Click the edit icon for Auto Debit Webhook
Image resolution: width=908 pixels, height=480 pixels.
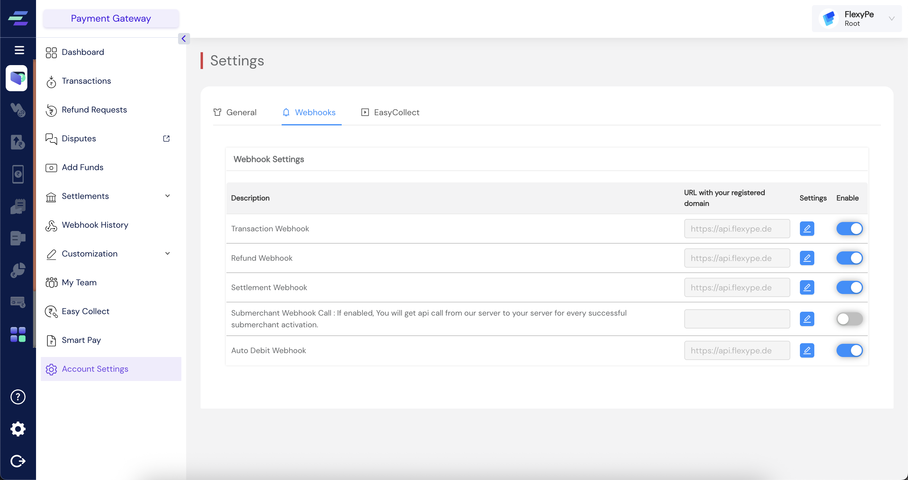coord(807,350)
